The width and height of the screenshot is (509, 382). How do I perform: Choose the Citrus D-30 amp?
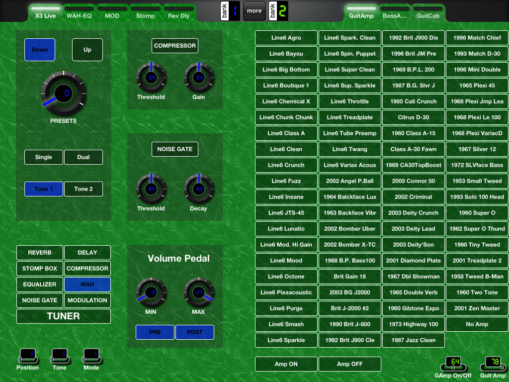click(x=413, y=117)
